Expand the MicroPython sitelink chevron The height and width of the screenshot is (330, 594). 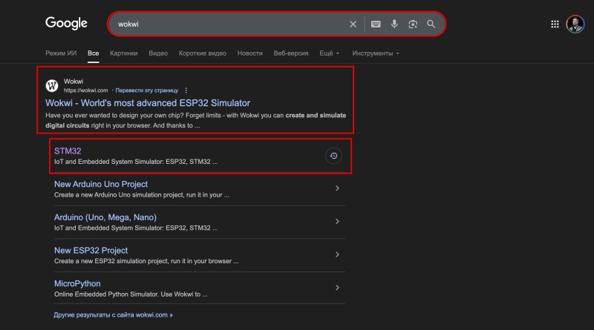(337, 288)
